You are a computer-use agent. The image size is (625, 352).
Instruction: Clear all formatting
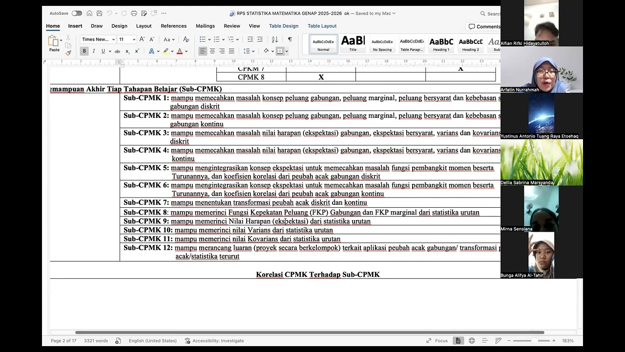pos(186,39)
